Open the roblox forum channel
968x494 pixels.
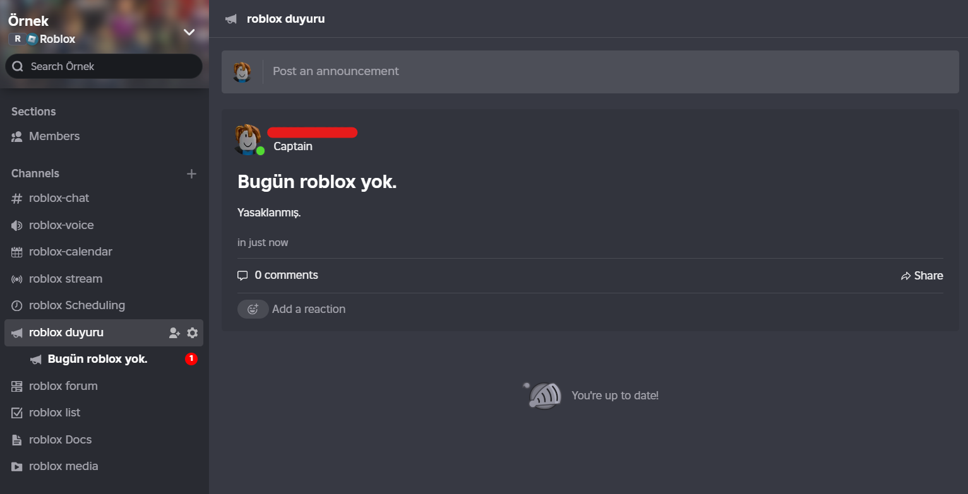pyautogui.click(x=63, y=386)
